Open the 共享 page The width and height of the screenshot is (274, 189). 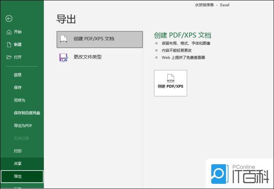[22, 164]
